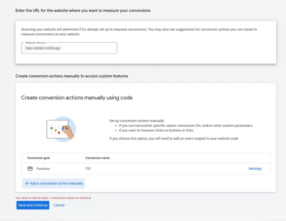The height and width of the screenshot is (221, 286).
Task: Click the text Set up conversion actions manually
Action: coord(137,120)
